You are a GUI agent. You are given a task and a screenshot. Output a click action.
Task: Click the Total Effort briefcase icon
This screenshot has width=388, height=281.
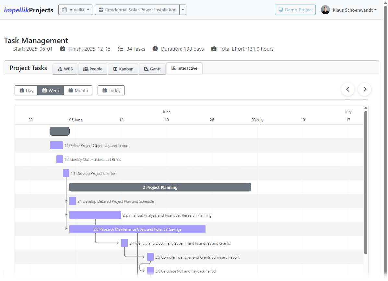(x=214, y=49)
